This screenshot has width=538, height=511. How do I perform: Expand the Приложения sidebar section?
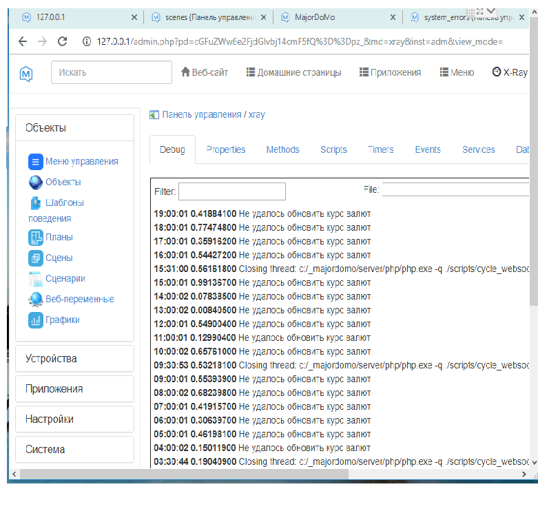(x=74, y=389)
